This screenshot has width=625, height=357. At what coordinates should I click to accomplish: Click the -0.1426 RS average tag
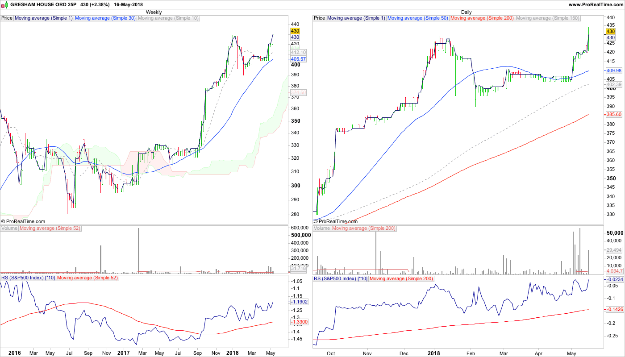[x=615, y=310]
